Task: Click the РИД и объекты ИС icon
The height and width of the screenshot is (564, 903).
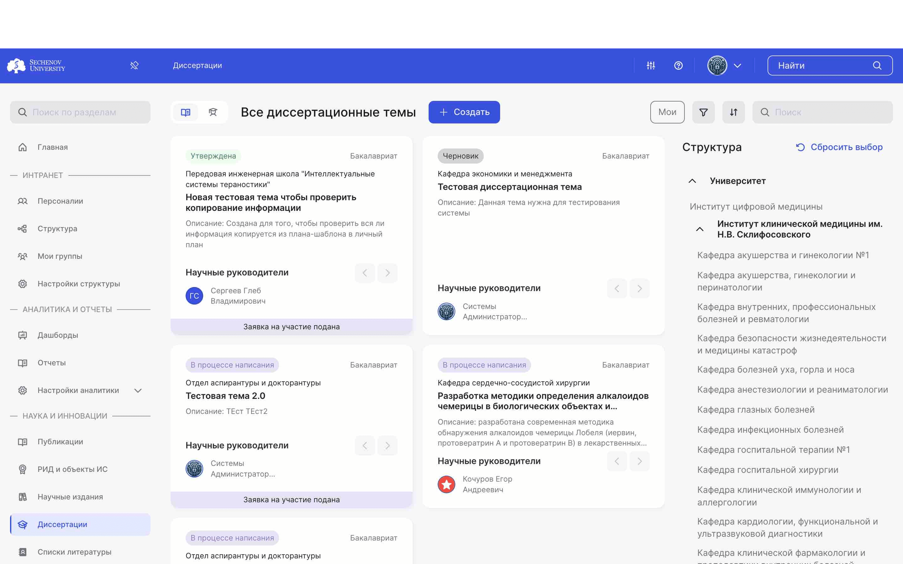Action: 22,470
